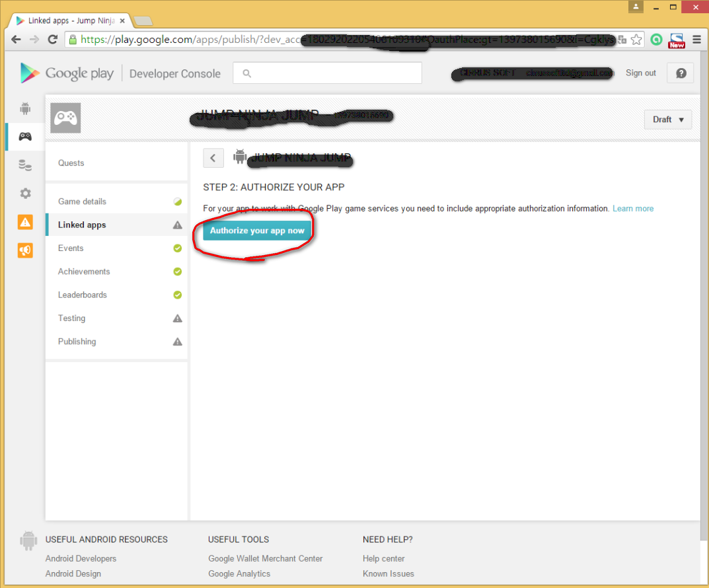Click the large gamepad game icon
709x588 pixels.
65,118
